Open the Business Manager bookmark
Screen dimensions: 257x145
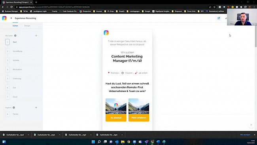[10, 11]
